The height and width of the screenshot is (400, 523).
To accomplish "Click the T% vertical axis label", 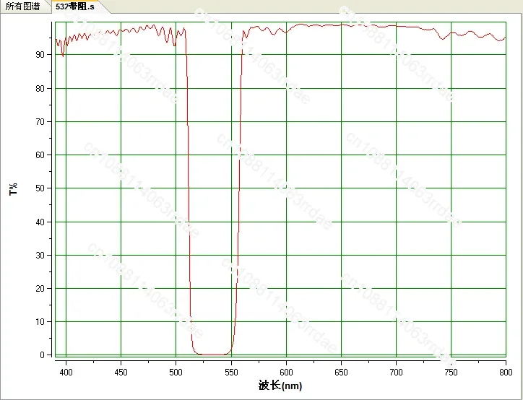I will pyautogui.click(x=13, y=188).
